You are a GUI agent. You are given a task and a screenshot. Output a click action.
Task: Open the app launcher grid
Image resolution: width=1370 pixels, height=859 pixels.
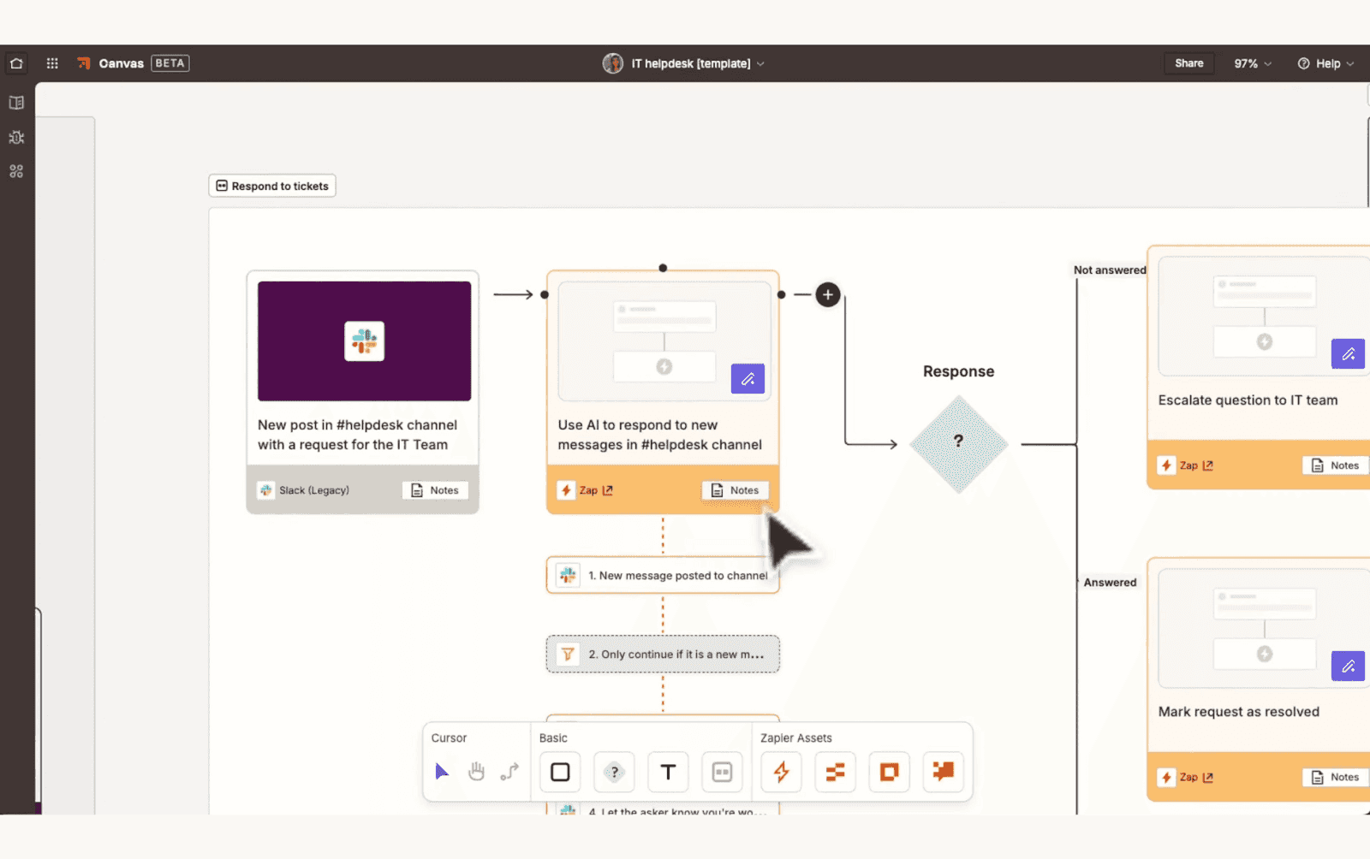[51, 62]
